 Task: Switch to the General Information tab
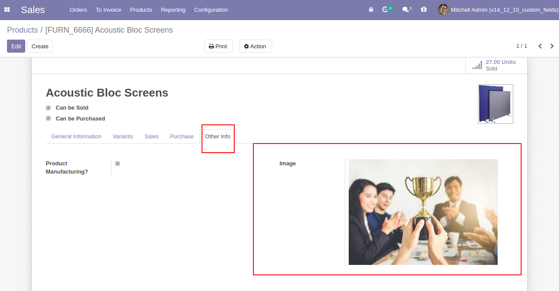76,137
